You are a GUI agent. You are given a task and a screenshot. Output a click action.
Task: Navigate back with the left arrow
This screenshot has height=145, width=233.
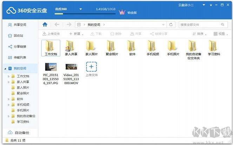coord(57,25)
